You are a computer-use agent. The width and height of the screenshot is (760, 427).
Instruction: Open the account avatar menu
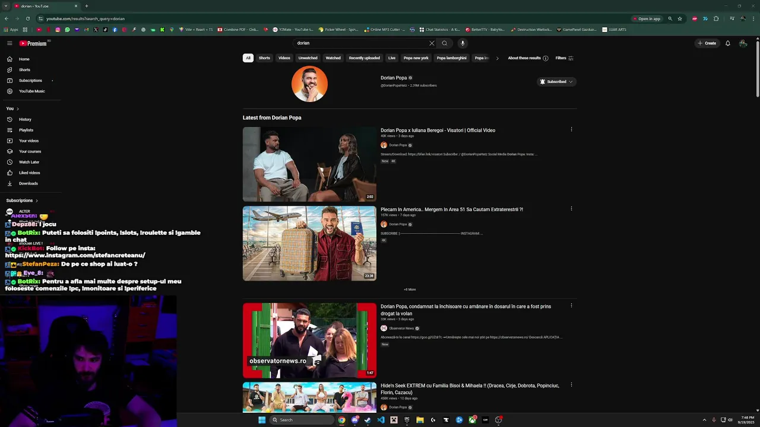(743, 43)
